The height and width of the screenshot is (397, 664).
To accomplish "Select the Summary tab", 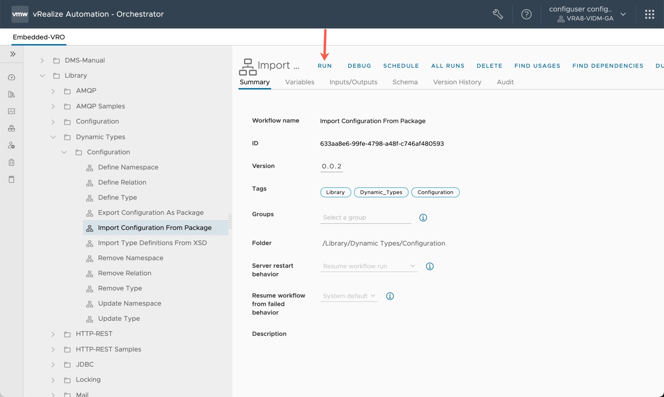I will click(255, 82).
